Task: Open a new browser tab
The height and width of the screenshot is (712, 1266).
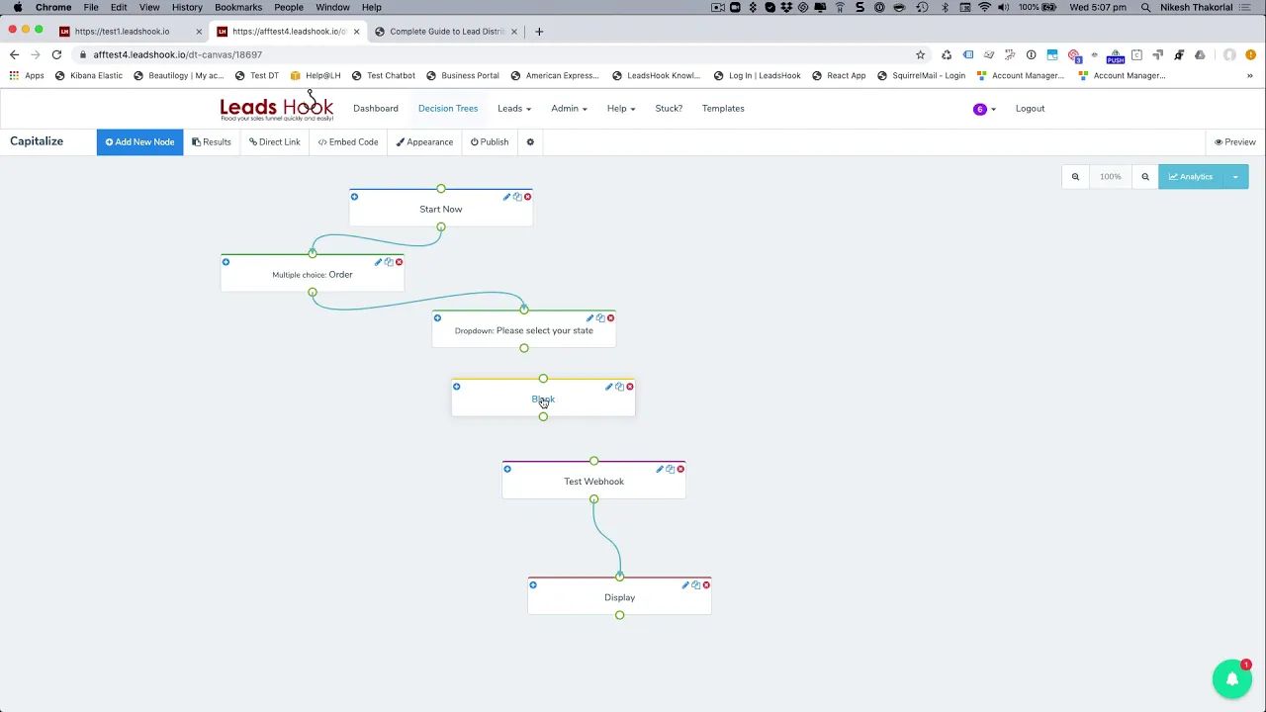Action: click(x=539, y=32)
